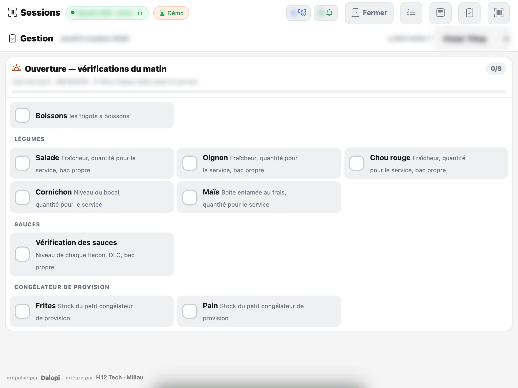This screenshot has width=518, height=388.
Task: Check the Boissons checkbox
Action: pos(22,115)
